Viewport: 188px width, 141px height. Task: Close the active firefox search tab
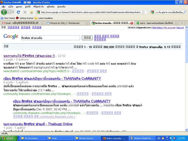(132, 23)
